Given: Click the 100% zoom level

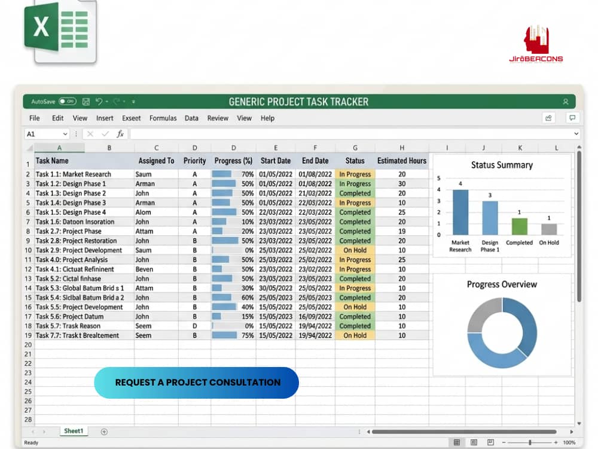Looking at the screenshot, I should 569,442.
